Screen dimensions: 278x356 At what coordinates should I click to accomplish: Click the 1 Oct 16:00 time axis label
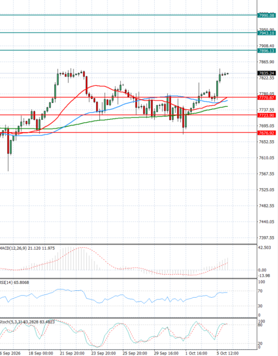coord(196,353)
